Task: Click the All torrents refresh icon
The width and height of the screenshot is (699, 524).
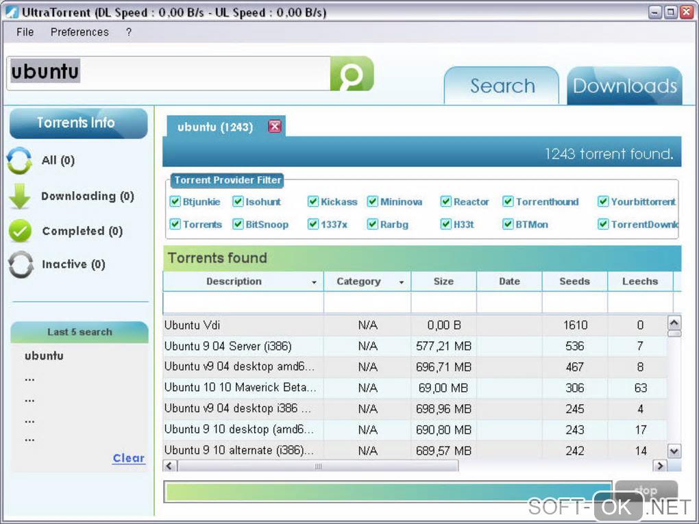Action: (x=20, y=160)
